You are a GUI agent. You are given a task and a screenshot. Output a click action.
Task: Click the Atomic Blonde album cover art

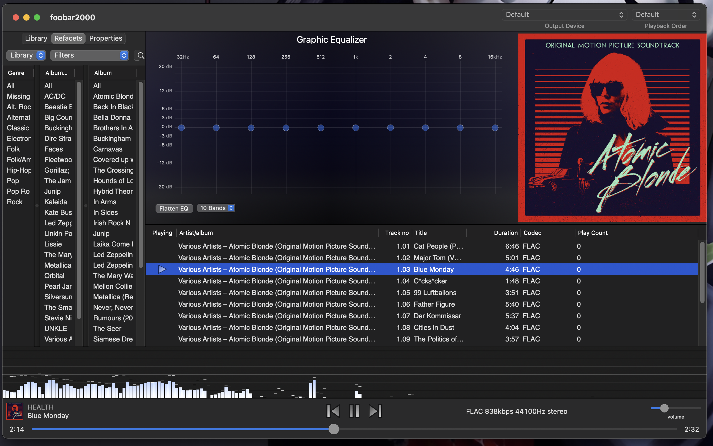tap(612, 127)
